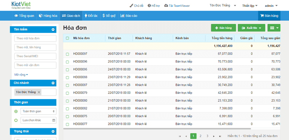Open the calendar icon in Lựa chọn khác
This screenshot has height=140, width=289.
tap(54, 120)
